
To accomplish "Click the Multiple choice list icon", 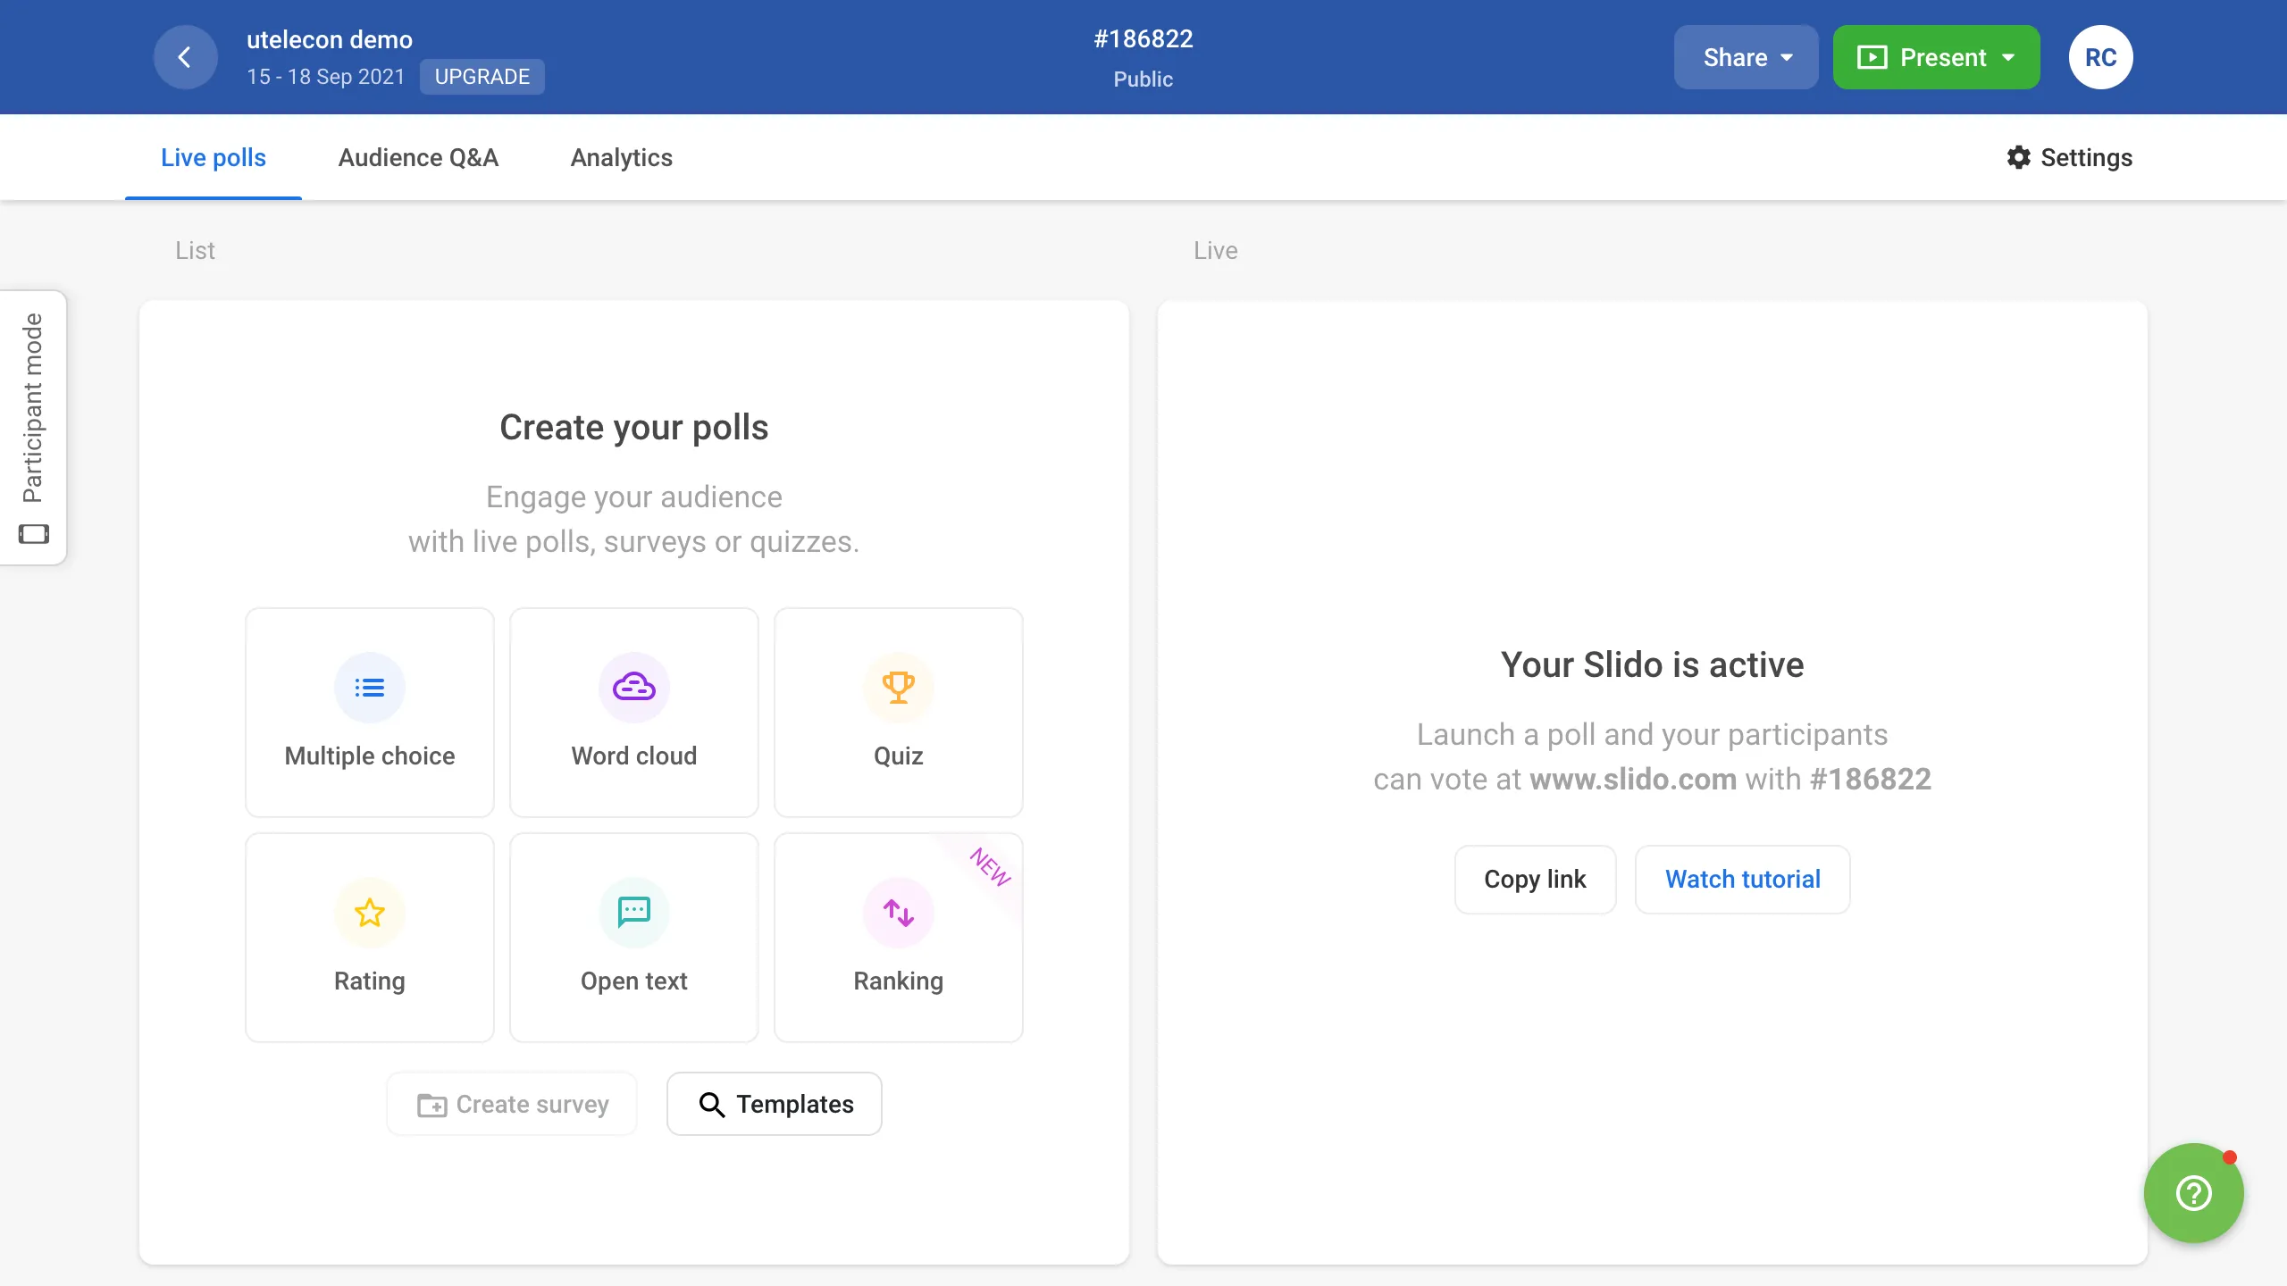I will click(x=369, y=688).
